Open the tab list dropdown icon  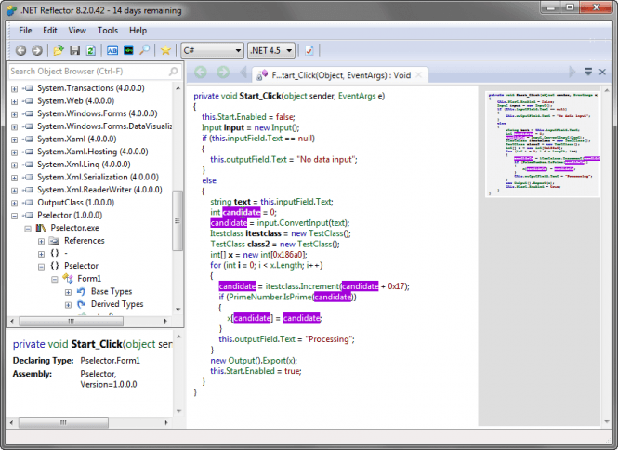[x=588, y=72]
